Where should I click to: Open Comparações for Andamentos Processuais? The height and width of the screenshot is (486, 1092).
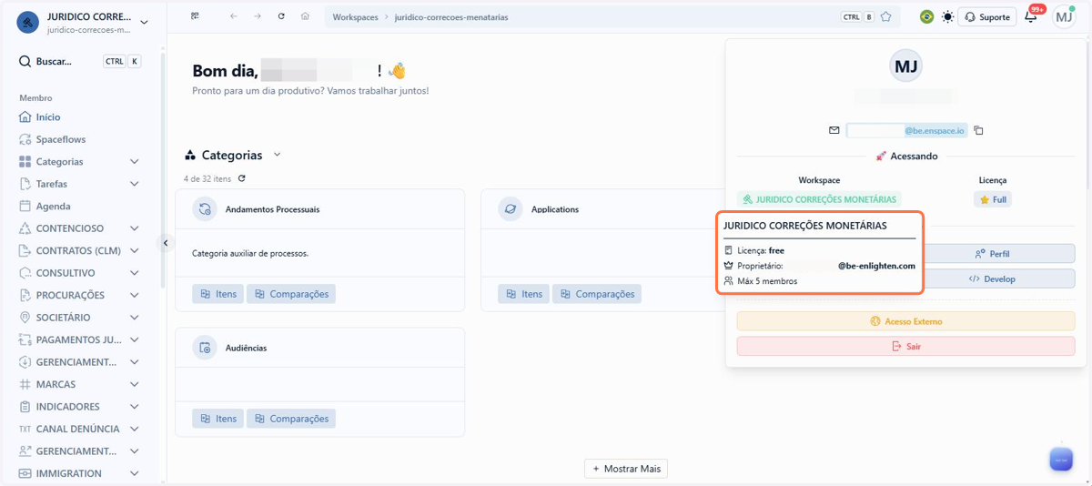point(291,294)
